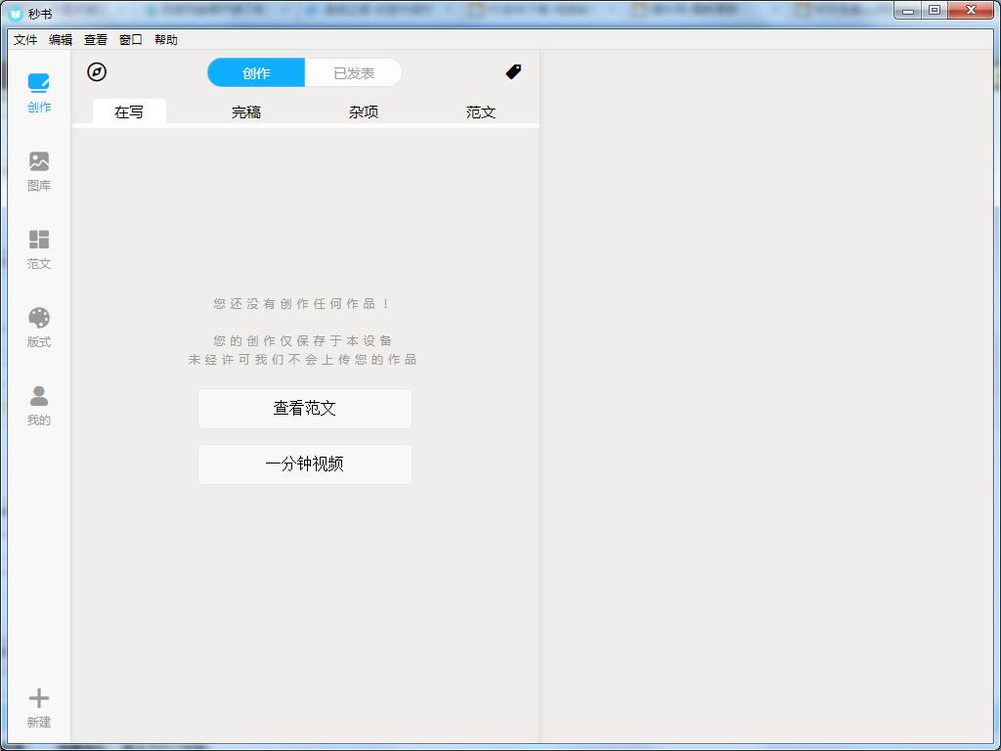The image size is (1001, 751).
Task: Open the 版式 palette section
Action: 39,328
